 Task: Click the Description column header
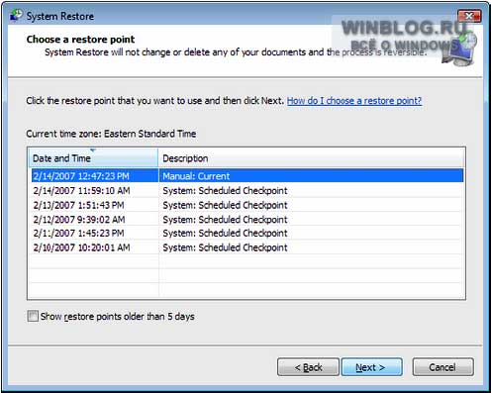311,158
